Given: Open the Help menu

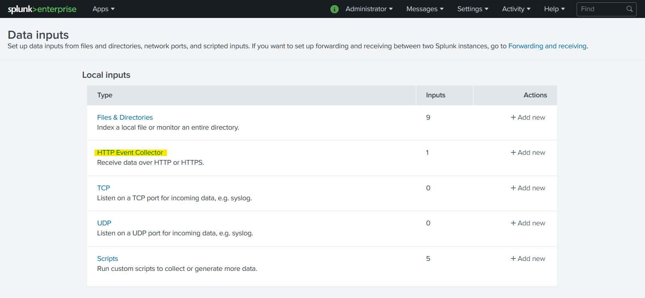Looking at the screenshot, I should click(555, 9).
